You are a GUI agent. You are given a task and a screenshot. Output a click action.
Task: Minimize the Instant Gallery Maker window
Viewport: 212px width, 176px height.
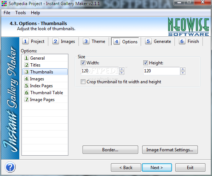[179, 2]
